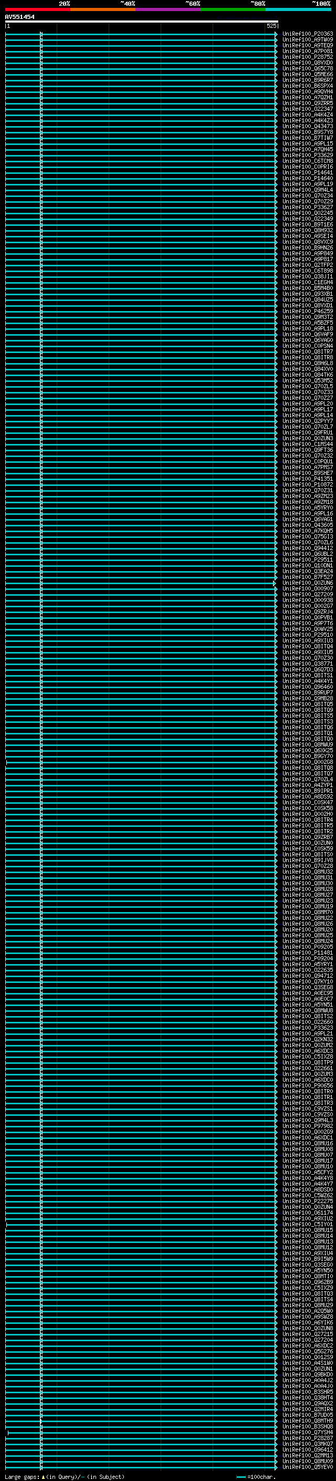Screen dimensions: 336x1481
Task: Click the =100char. scale key
Action: click(x=256, y=1477)
